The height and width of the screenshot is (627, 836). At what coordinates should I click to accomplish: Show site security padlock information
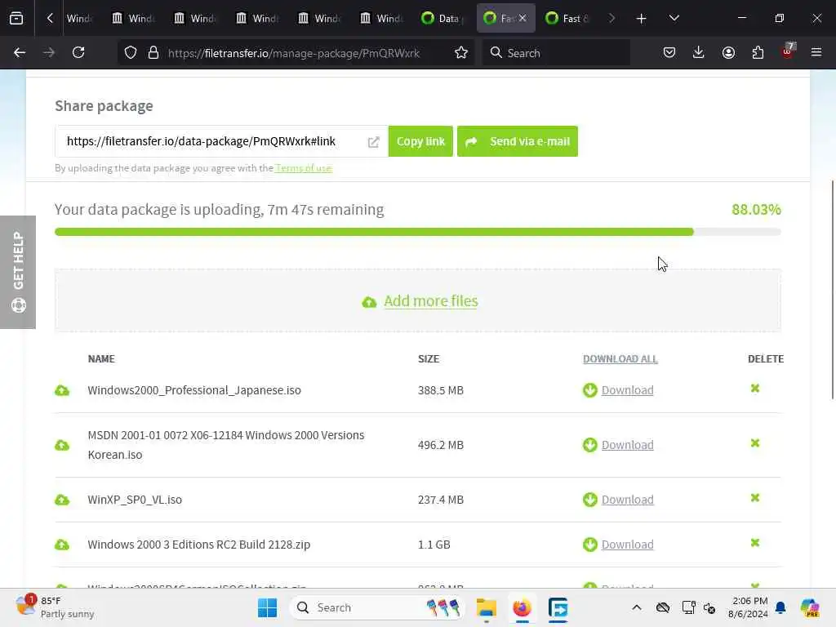pos(153,53)
